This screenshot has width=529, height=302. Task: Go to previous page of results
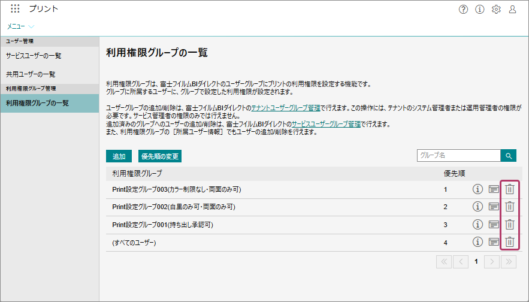pyautogui.click(x=461, y=261)
